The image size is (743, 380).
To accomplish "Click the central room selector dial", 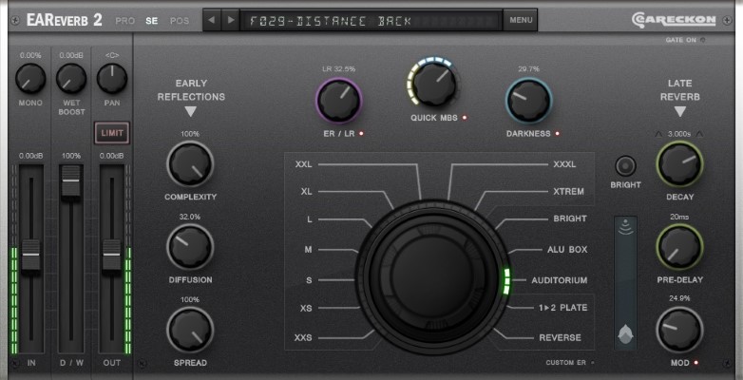I will point(432,276).
